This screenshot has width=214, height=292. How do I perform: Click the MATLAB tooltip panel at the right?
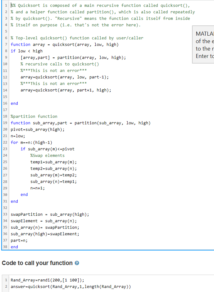pyautogui.click(x=203, y=45)
